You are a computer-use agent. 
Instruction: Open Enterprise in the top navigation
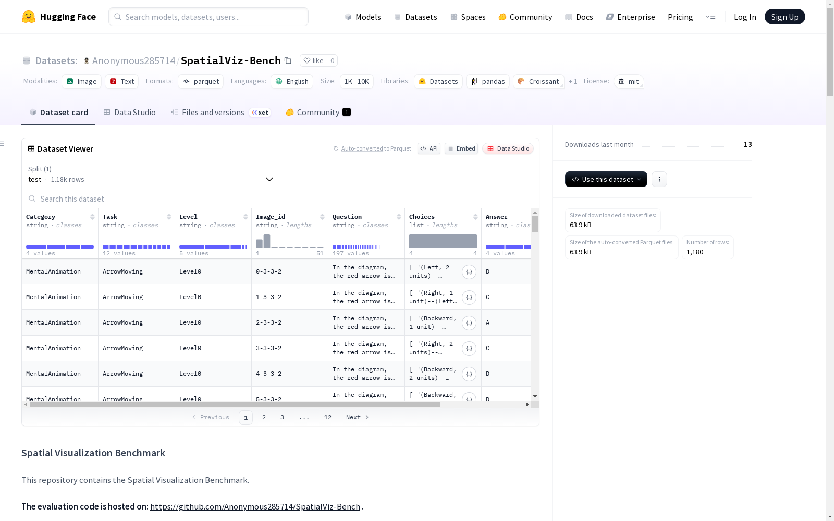click(x=631, y=17)
